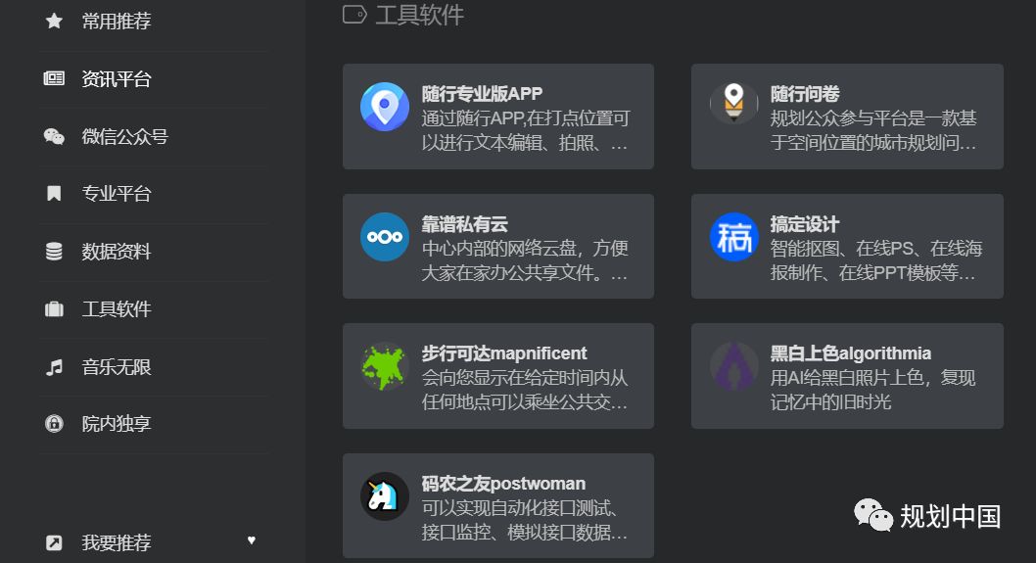Click description 用AI给黑白照片上色，复现
1036x563 pixels.
point(872,378)
